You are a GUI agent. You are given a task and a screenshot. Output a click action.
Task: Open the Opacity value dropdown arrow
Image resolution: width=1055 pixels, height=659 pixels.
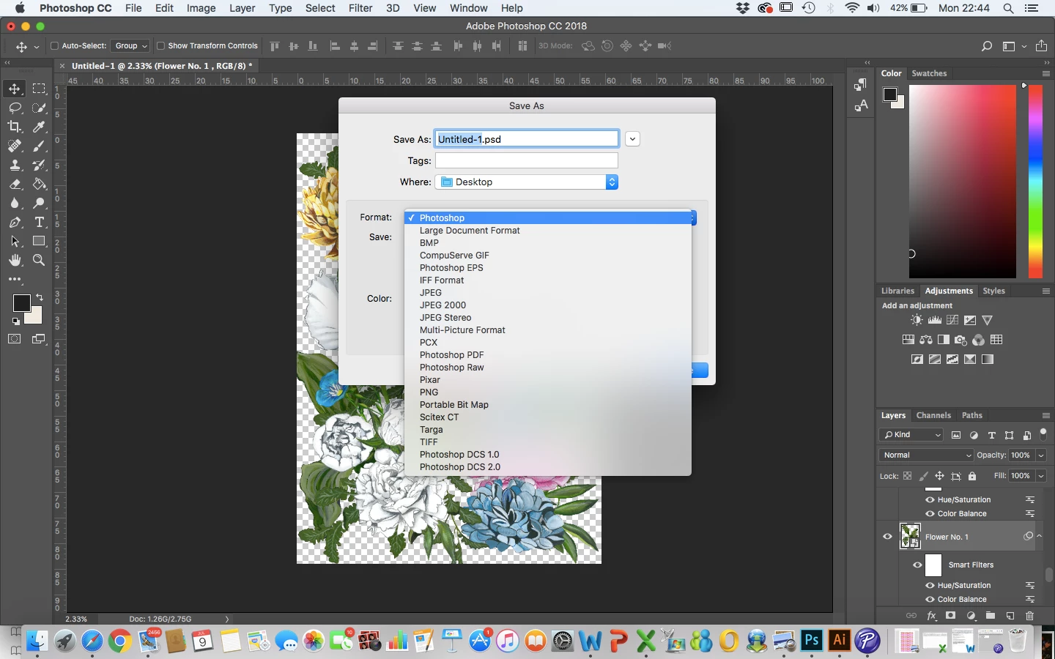pos(1041,455)
